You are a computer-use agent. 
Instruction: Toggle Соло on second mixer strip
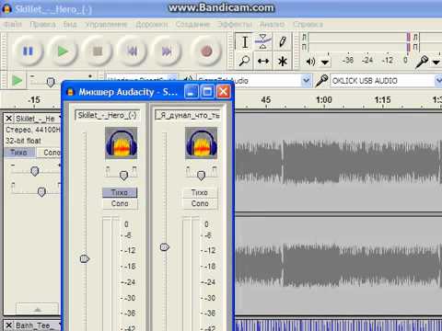[200, 203]
